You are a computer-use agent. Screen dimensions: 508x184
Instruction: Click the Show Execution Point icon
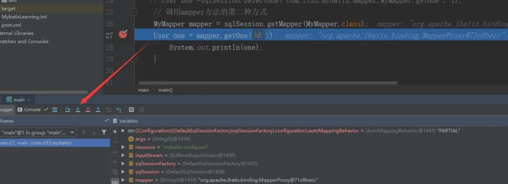(55, 110)
